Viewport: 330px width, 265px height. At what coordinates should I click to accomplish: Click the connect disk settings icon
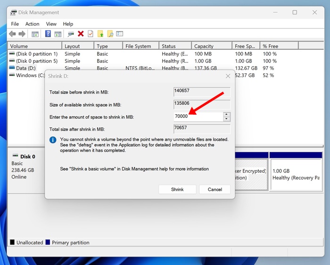71,34
